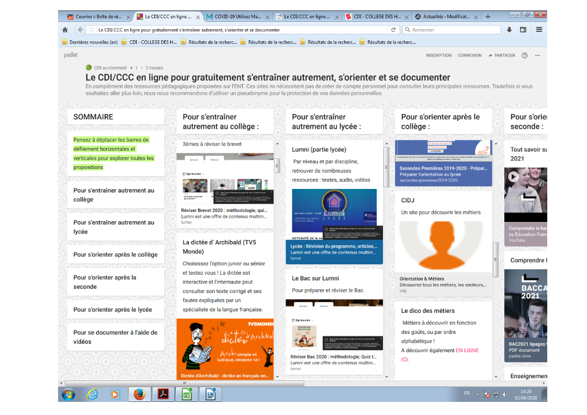Open the Firefox downloads arrow
This screenshot has width=587, height=415.
tap(509, 30)
